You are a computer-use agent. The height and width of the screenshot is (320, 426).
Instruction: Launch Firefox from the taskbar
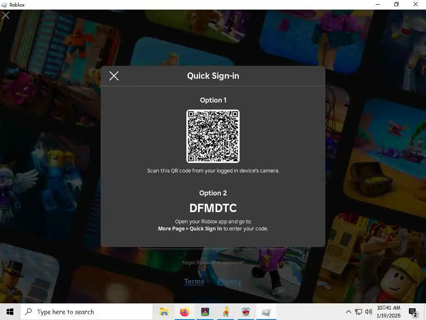[x=184, y=312]
